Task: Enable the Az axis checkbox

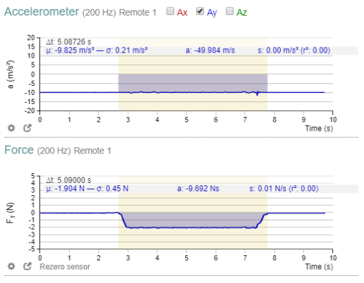Action: (229, 11)
